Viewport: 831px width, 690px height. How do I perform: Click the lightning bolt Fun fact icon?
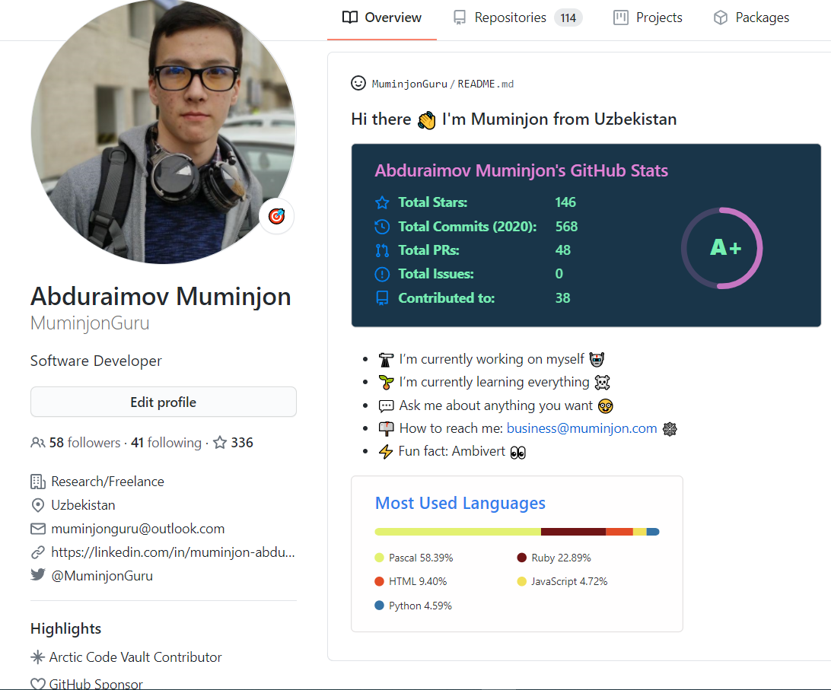(x=386, y=452)
